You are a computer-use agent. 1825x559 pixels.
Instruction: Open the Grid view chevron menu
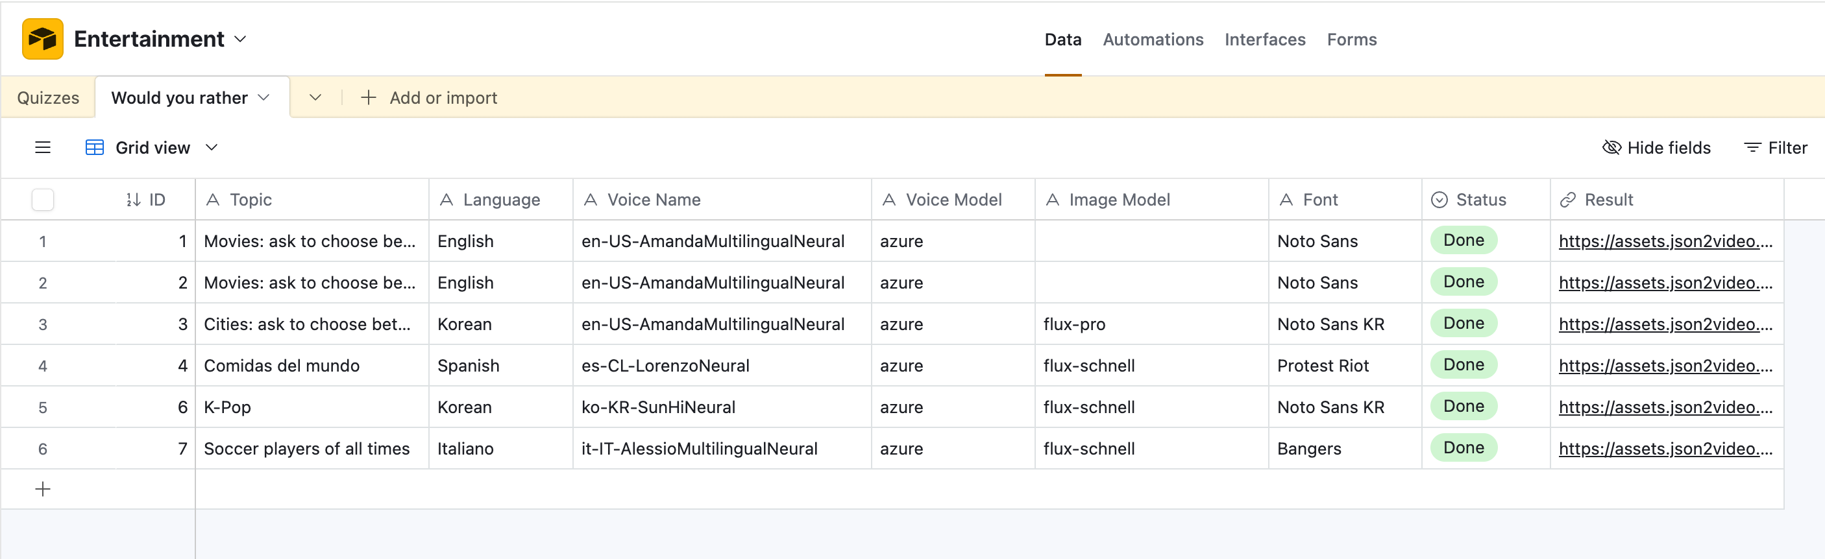point(211,147)
